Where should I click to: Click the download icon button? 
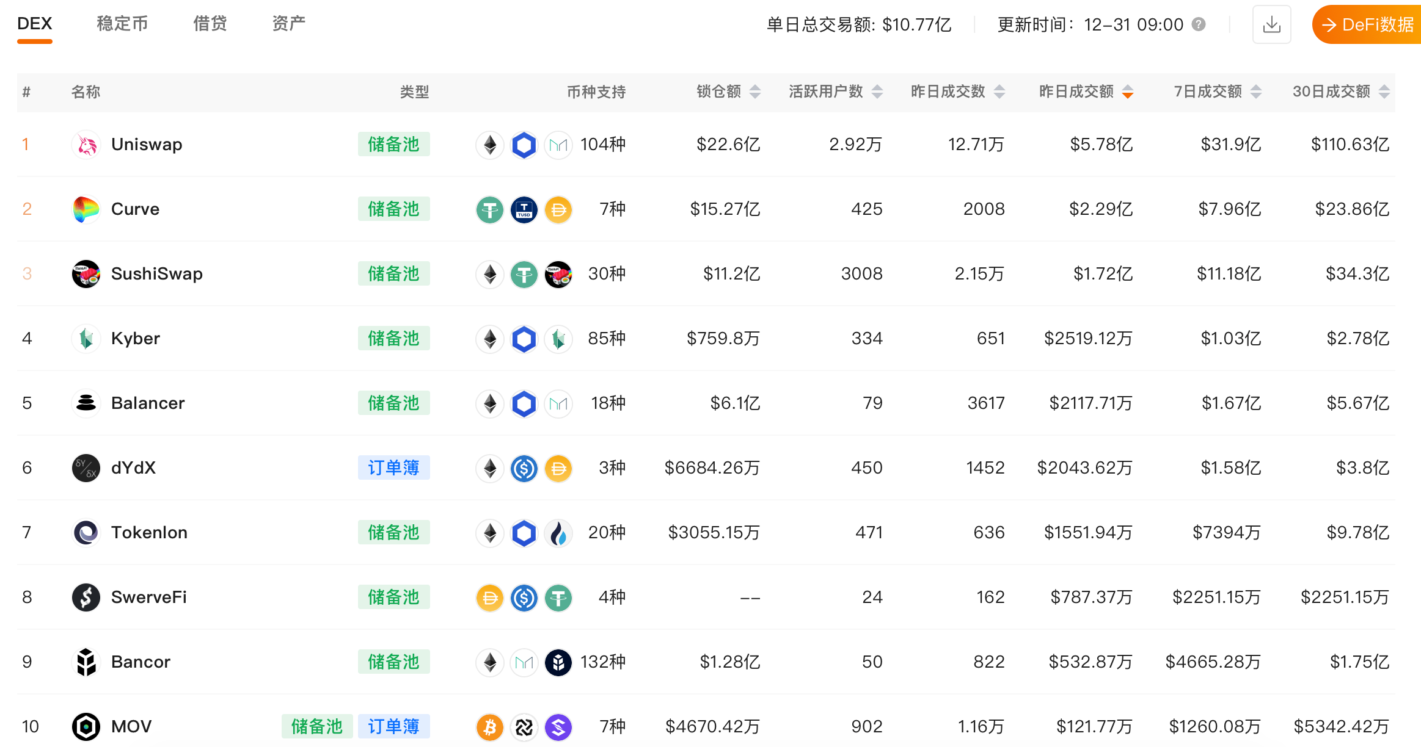click(1272, 24)
